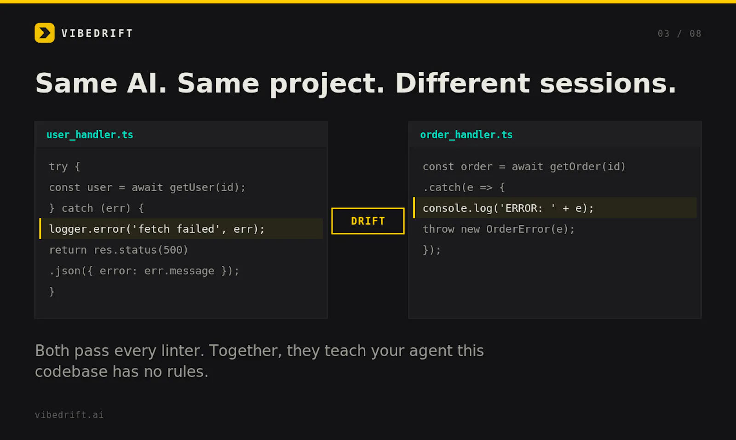Image resolution: width=736 pixels, height=440 pixels.
Task: Click the yellow accent bar at top
Action: pos(368,1)
